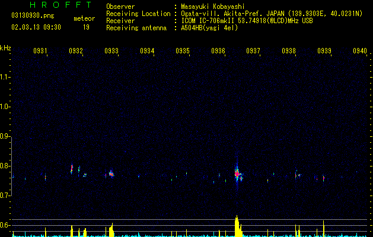Screen dimensions: 373x237
Task: Click the tallest yellow intensity peak near 0936:30
Action: 238,226
